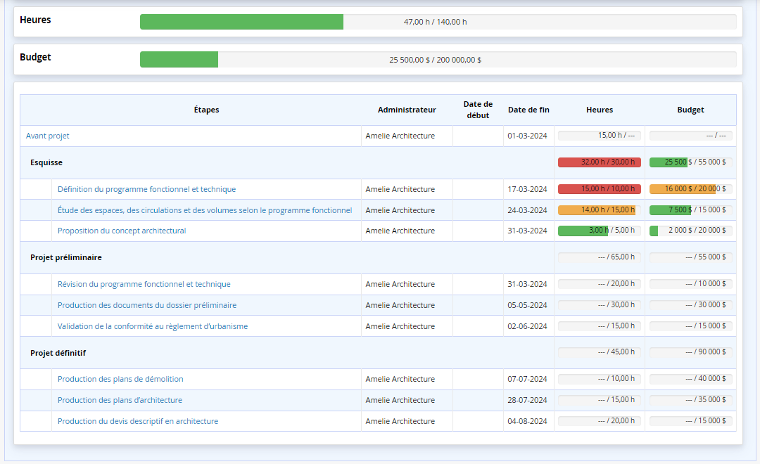Open Étude des espaces, des circulations link
The image size is (760, 464).
[x=205, y=210]
